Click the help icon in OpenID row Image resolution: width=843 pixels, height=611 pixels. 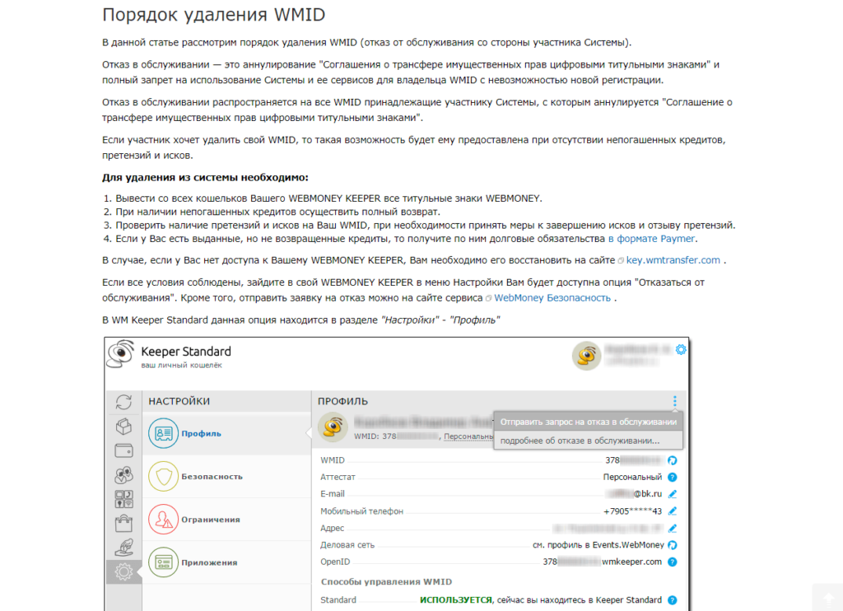672,562
